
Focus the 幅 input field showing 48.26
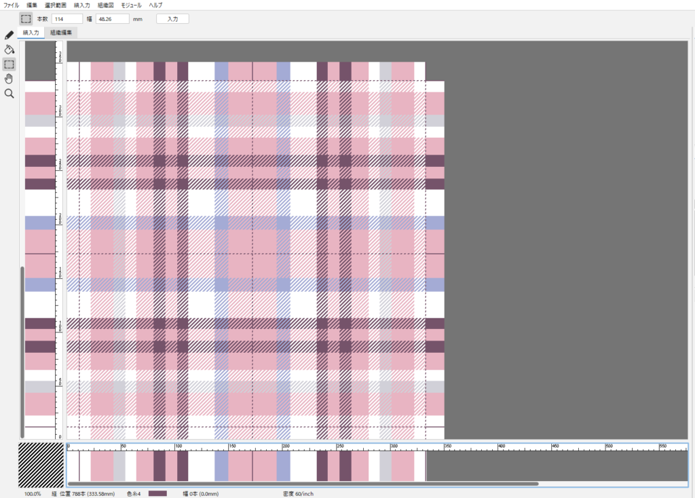coord(113,19)
